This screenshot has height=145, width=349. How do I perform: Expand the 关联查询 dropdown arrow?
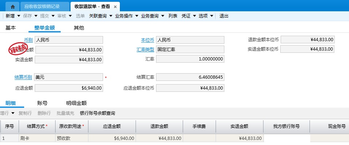click(111, 16)
